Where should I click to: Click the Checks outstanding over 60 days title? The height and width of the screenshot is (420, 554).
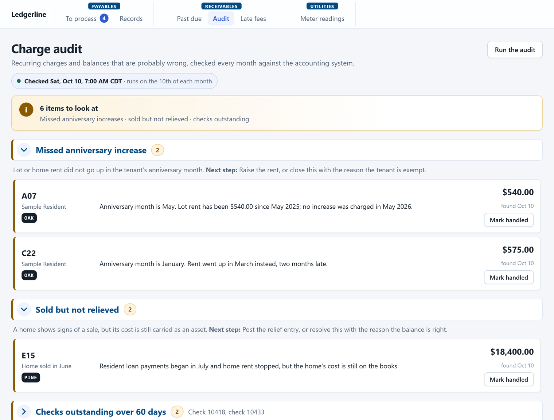(x=101, y=412)
